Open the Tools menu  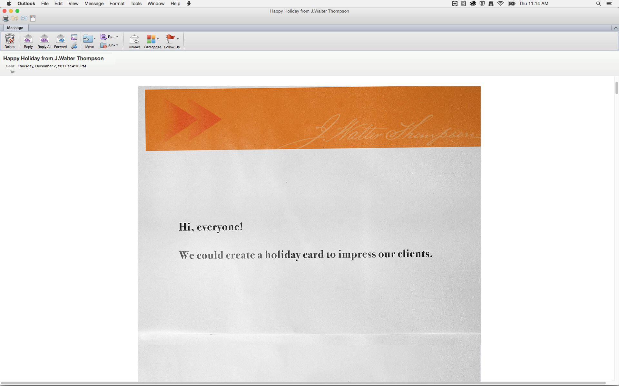point(136,4)
